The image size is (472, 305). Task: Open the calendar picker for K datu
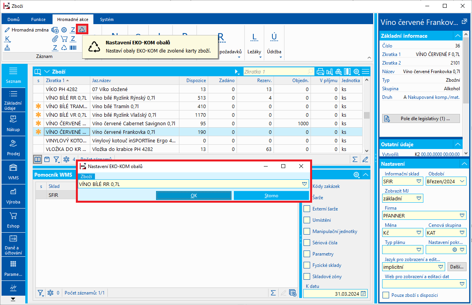(363, 294)
